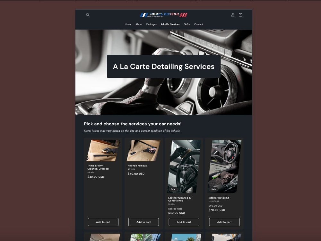This screenshot has height=241, width=321.
Task: Click the John's Boston logo
Action: point(164,15)
